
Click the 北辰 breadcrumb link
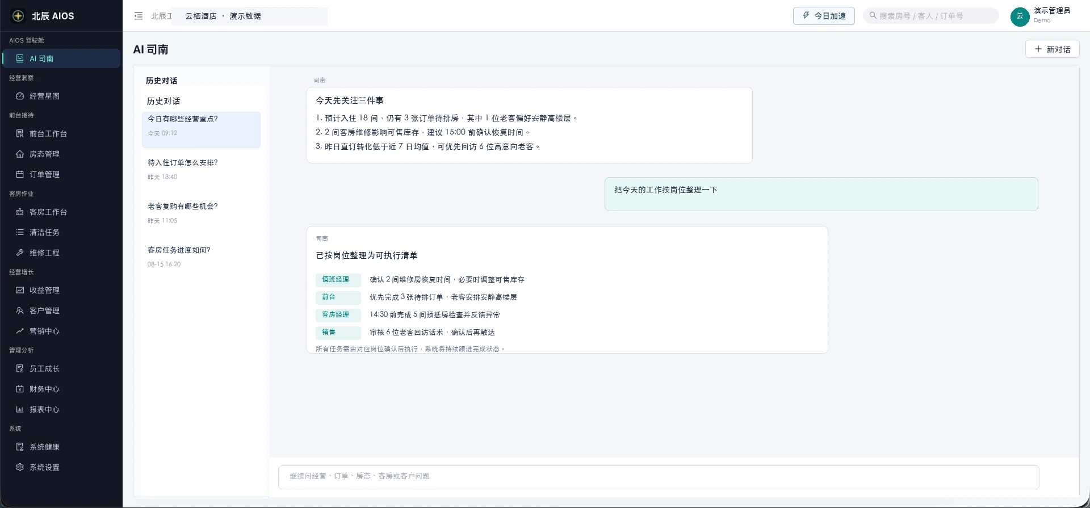161,16
